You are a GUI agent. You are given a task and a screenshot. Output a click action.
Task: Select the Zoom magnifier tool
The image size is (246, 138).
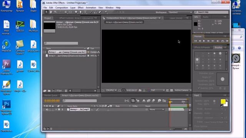click(55, 12)
